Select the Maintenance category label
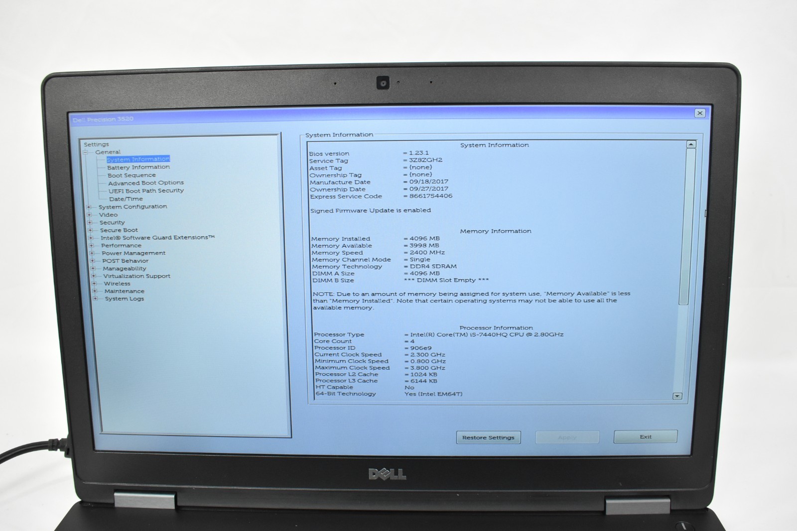Screen dimensions: 797x531 pyautogui.click(x=124, y=291)
